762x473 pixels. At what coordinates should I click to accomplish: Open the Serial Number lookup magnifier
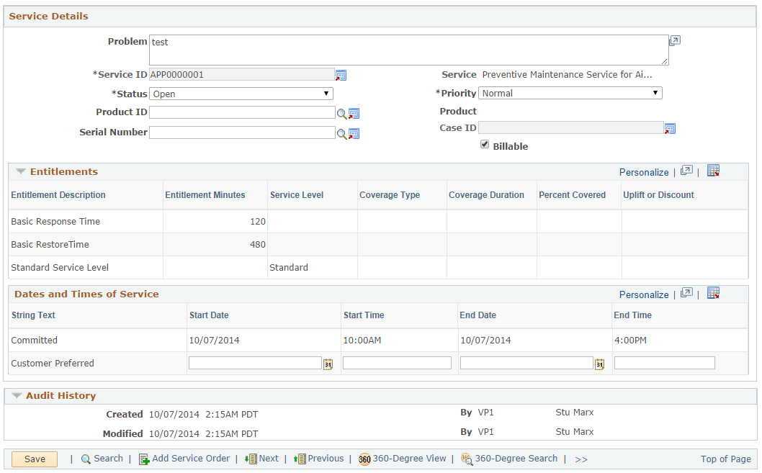(341, 132)
